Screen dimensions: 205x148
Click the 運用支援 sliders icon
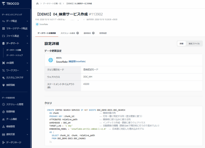coord(3,135)
